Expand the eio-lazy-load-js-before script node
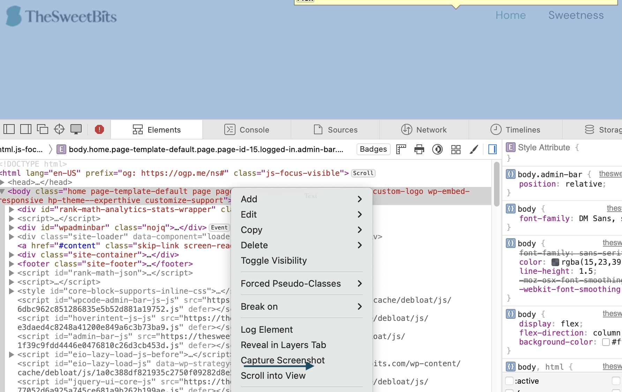622x392 pixels. coord(11,354)
